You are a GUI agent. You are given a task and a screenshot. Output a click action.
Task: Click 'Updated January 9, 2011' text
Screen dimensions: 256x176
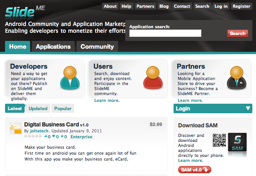tap(77, 131)
